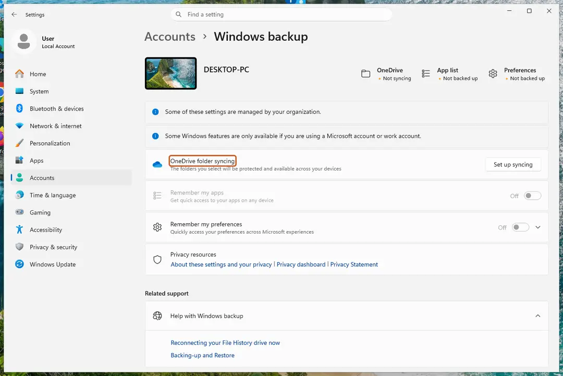
Task: Click the Windows Update refresh icon
Action: [19, 264]
